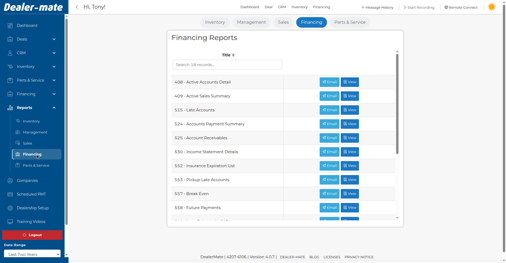Click the Parts & Service box icon in sidebar
This screenshot has height=263, width=506.
tap(10, 80)
